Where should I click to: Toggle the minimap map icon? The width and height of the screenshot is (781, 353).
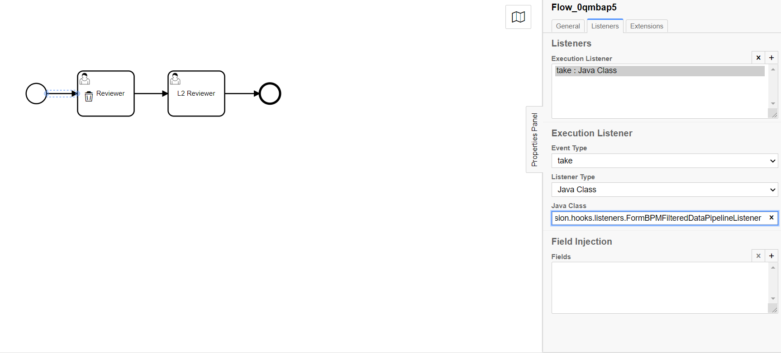pos(518,17)
